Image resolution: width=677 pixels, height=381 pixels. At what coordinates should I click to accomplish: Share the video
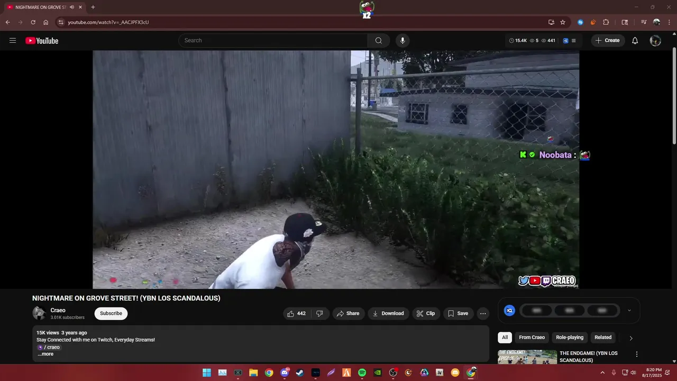[348, 313]
